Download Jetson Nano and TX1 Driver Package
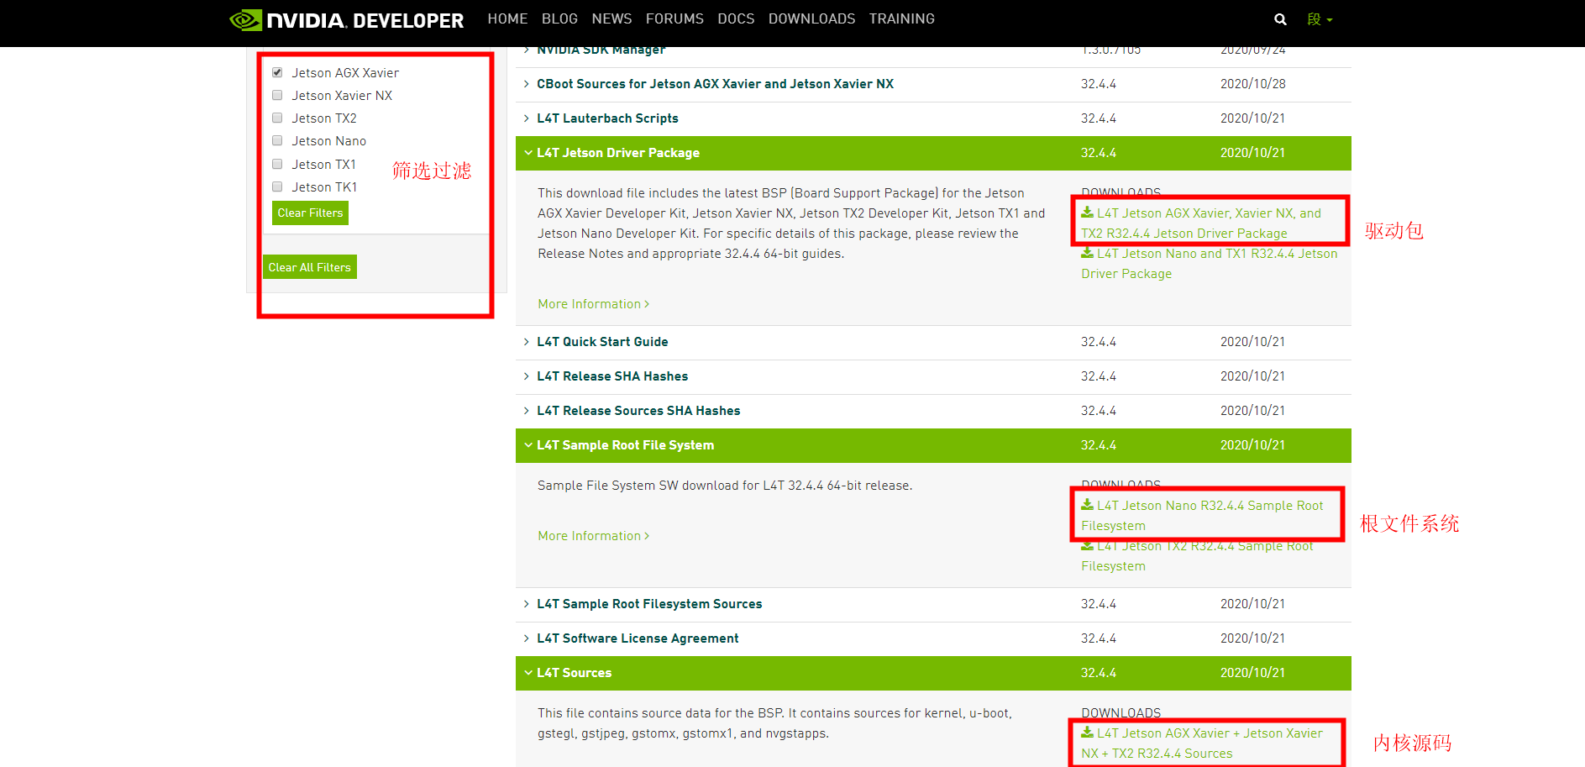Image resolution: width=1585 pixels, height=767 pixels. coord(1210,264)
